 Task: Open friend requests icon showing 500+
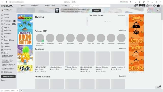(x=143, y=6)
